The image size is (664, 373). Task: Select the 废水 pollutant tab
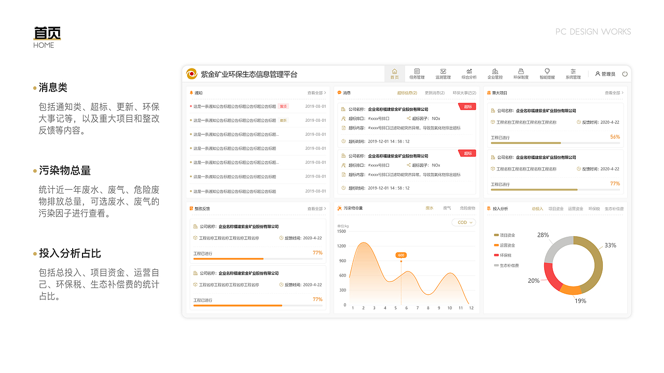pyautogui.click(x=430, y=208)
